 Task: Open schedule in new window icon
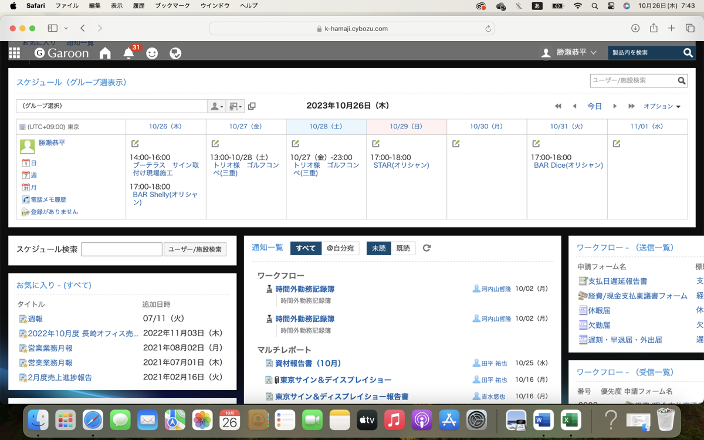252,106
